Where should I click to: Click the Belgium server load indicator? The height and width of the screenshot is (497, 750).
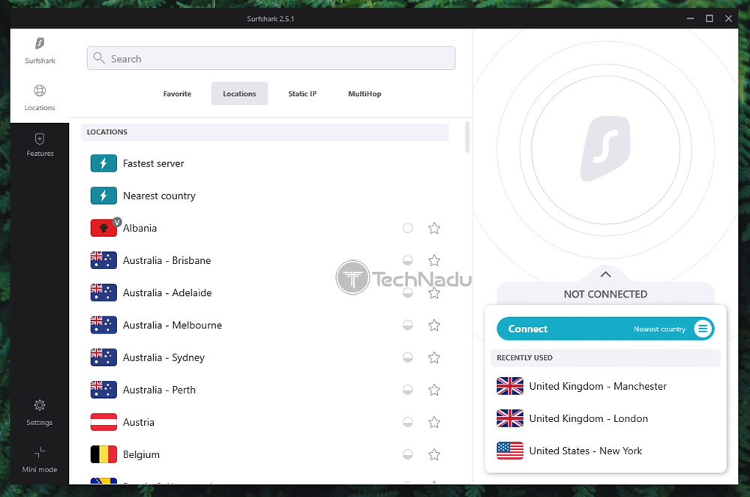(x=407, y=454)
